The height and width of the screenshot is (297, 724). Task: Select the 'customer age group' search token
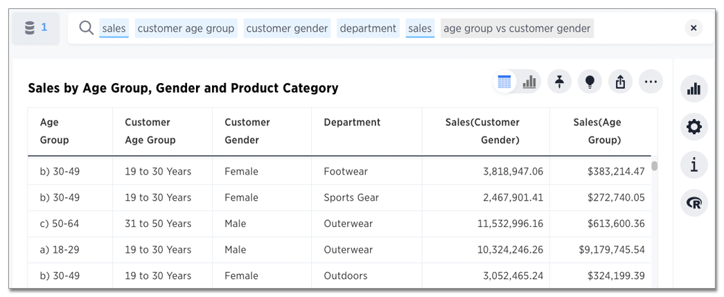[x=186, y=28]
